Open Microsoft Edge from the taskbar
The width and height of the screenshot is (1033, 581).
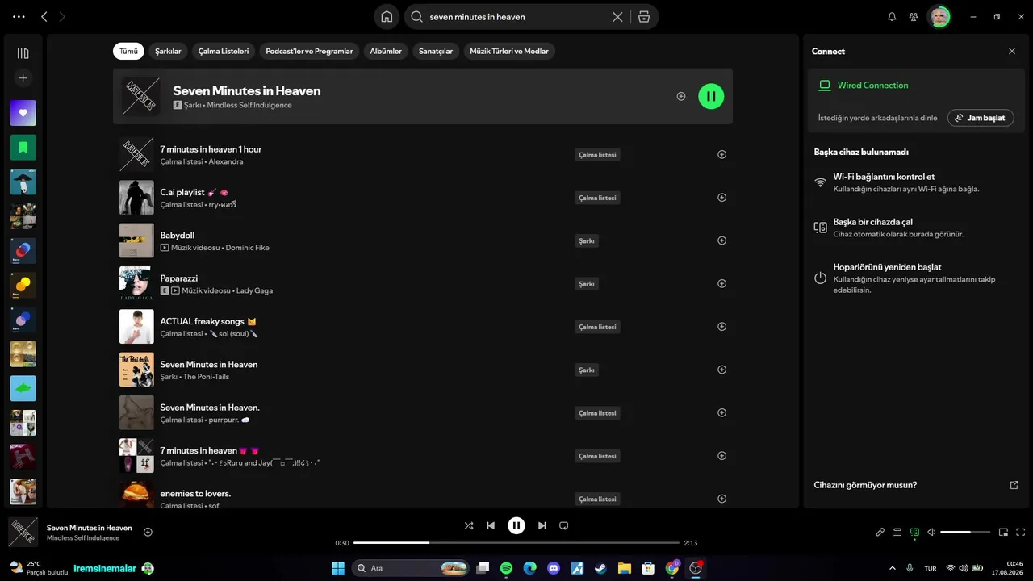(x=530, y=568)
